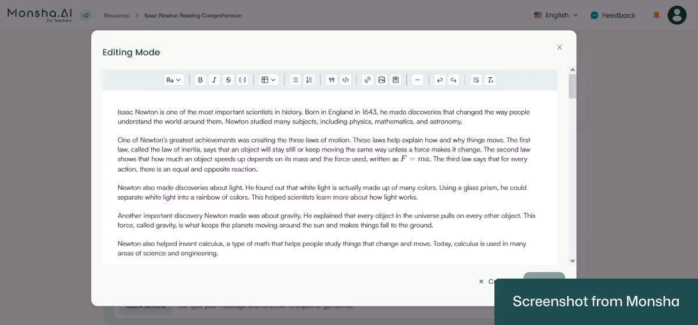Go to Resources breadcrumb
The width and height of the screenshot is (698, 325).
[117, 16]
